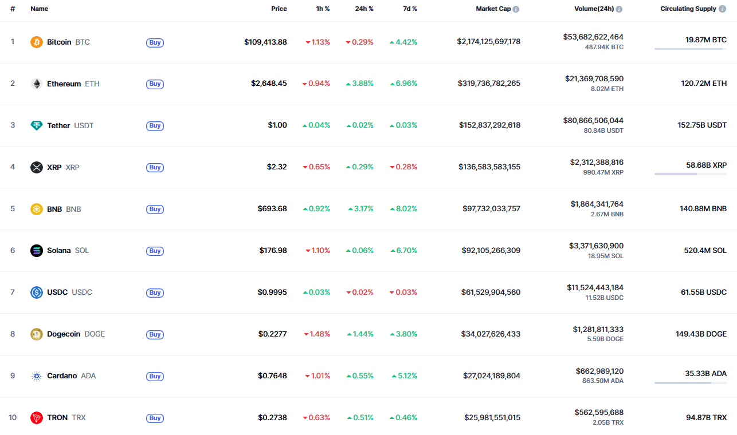
Task: Buy TRON with the Buy button
Action: [x=155, y=418]
